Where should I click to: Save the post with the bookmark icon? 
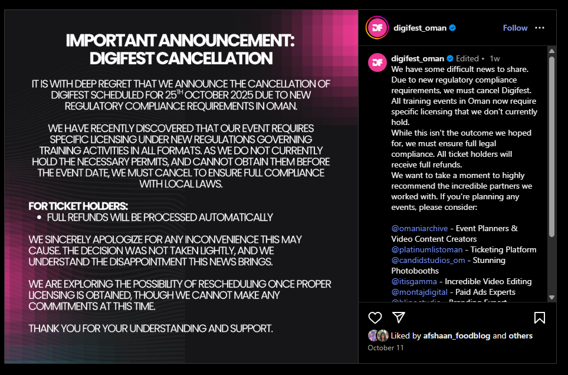pos(539,318)
